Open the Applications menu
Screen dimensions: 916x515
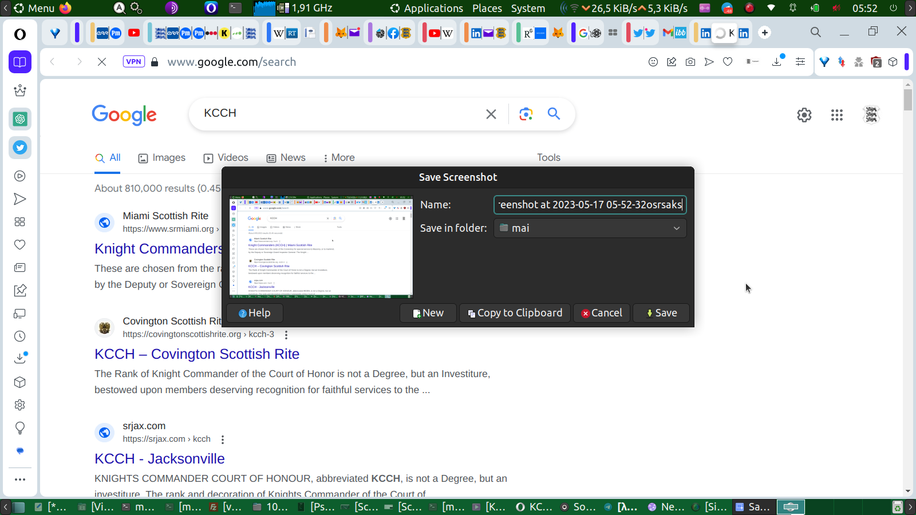tap(427, 8)
